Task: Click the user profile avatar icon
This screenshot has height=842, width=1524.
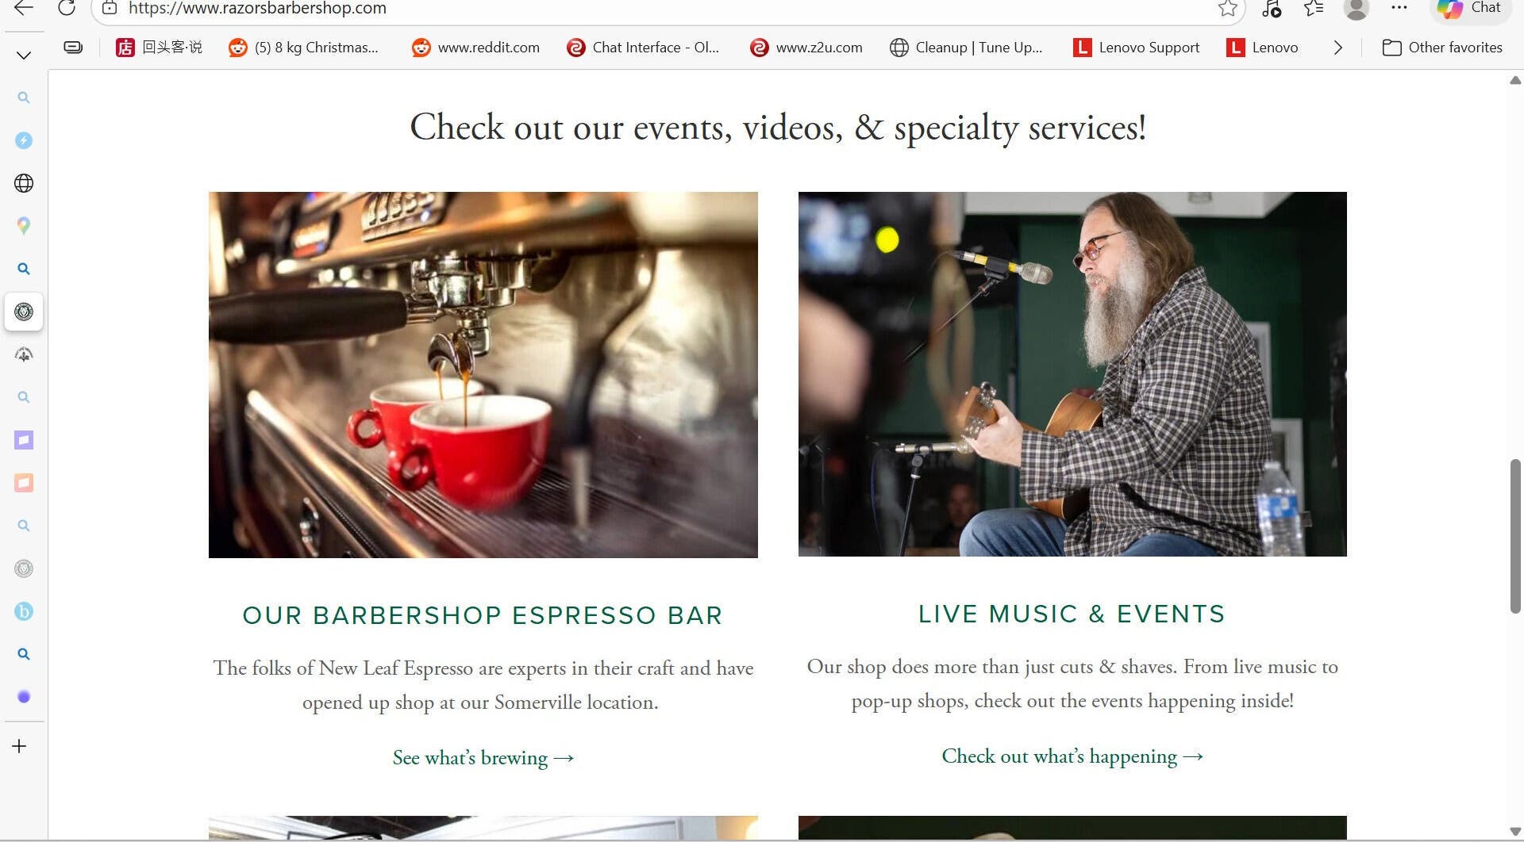Action: click(1357, 9)
